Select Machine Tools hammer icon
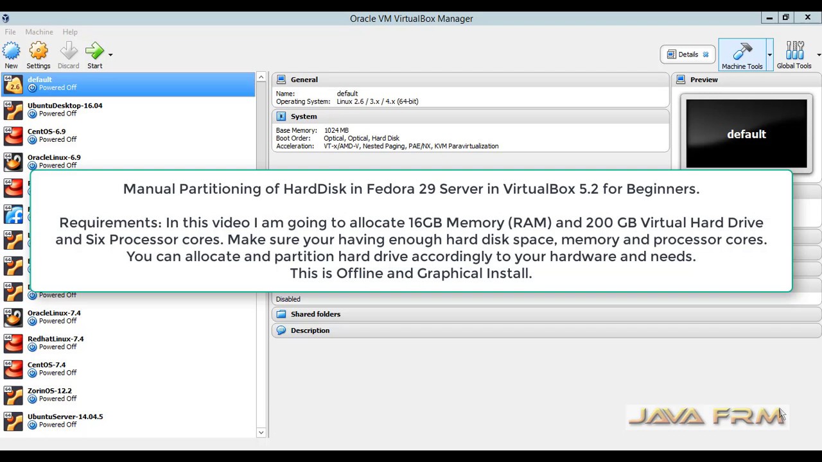The image size is (822, 462). 742,51
